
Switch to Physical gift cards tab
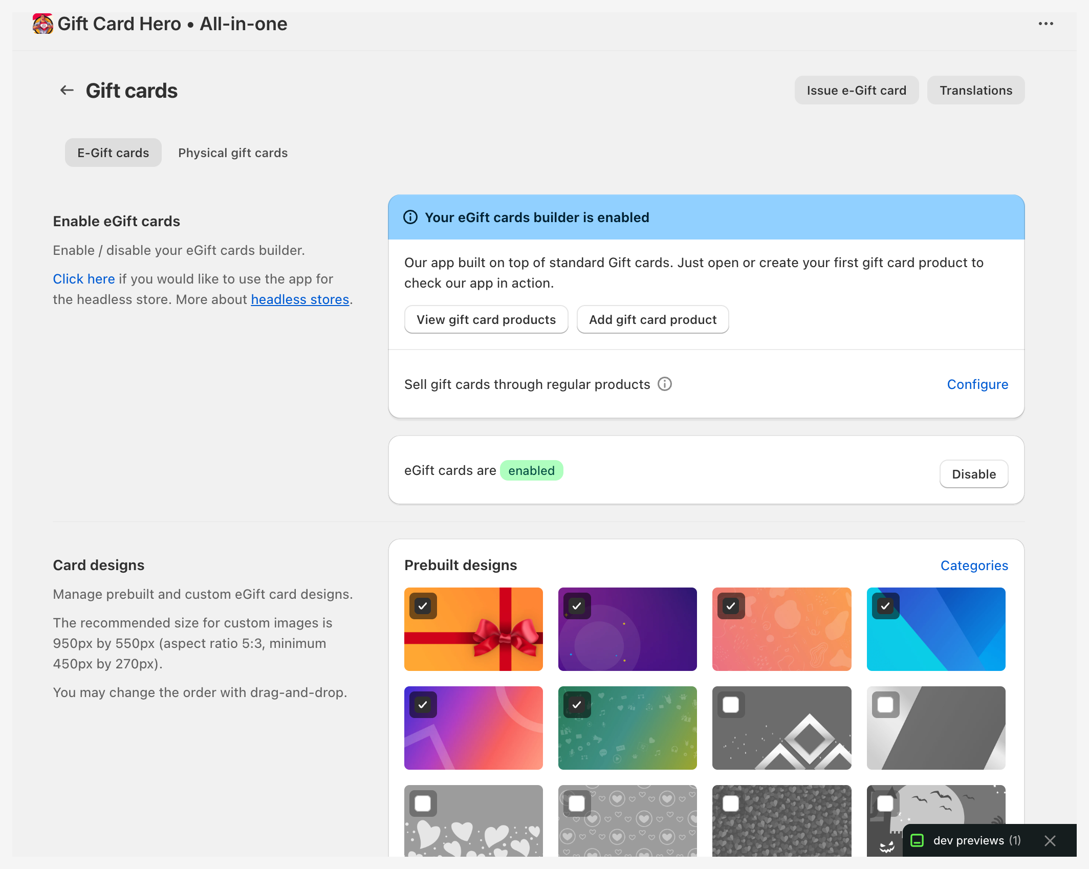pyautogui.click(x=233, y=153)
